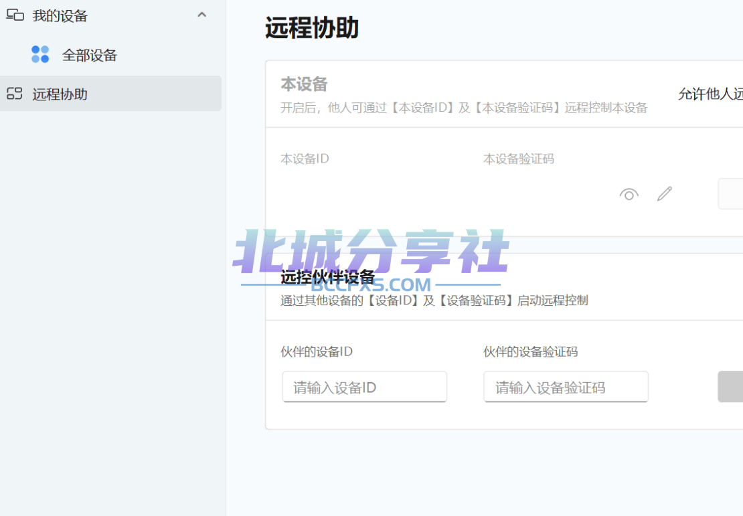Collapse the 我的设备 section chevron
The width and height of the screenshot is (743, 516).
click(202, 15)
